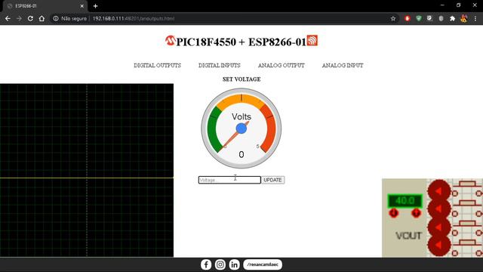The height and width of the screenshot is (272, 483).
Task: Click the VOUT label in simulator
Action: pyautogui.click(x=408, y=236)
